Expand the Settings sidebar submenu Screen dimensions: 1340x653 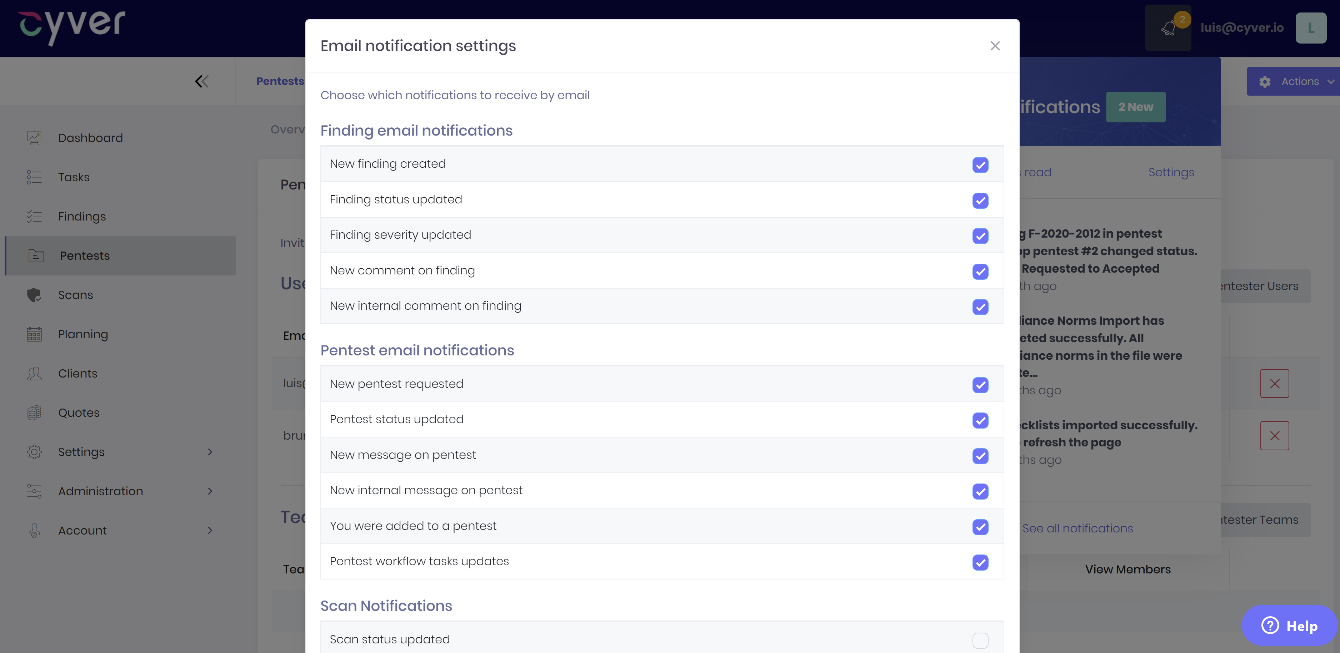[210, 452]
